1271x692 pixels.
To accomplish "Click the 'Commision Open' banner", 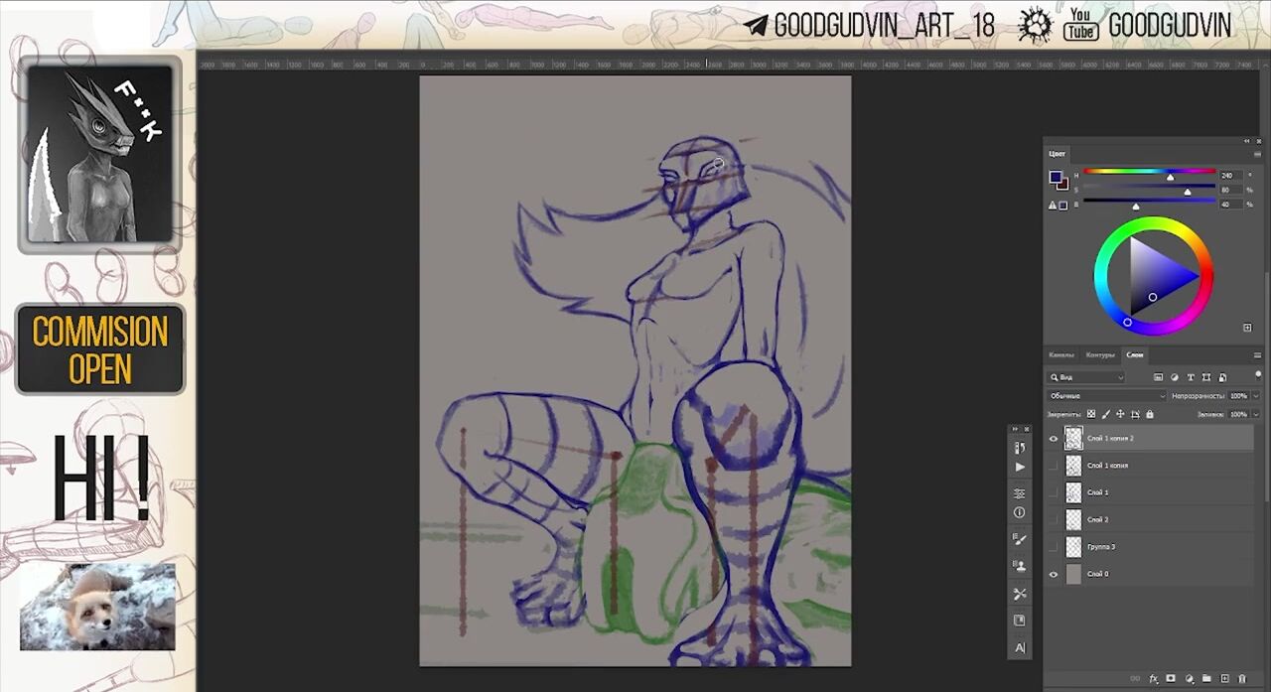I will [x=100, y=349].
